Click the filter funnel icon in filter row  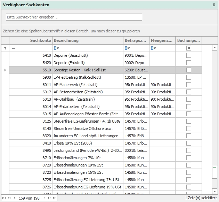5,48
